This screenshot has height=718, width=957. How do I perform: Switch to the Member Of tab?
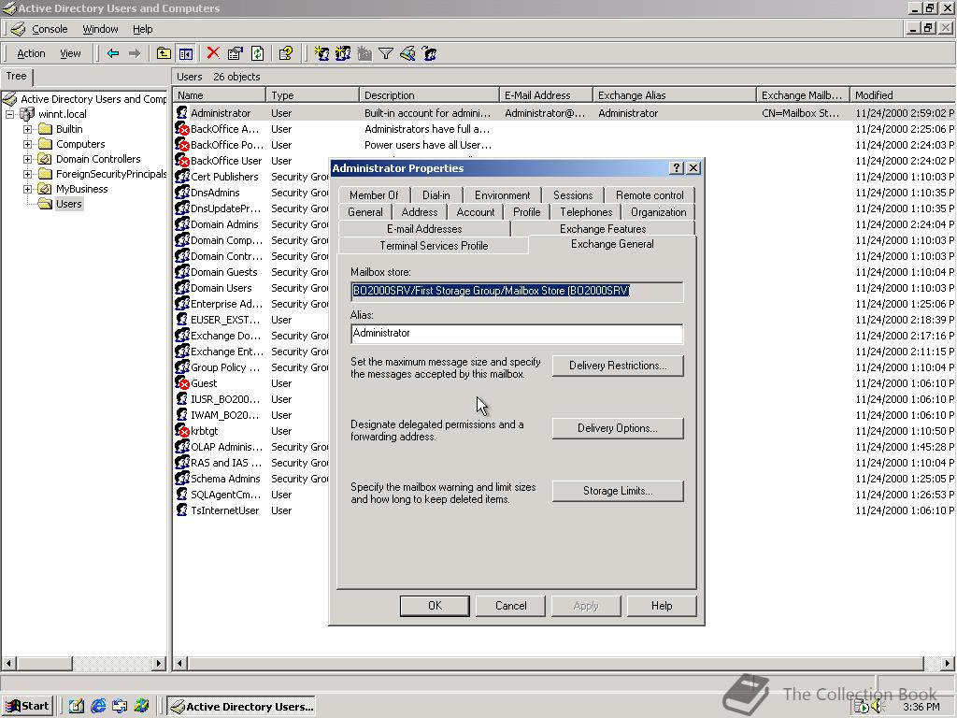click(x=374, y=194)
